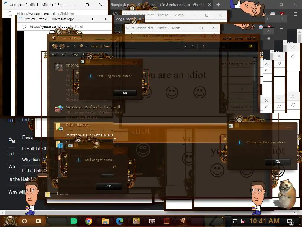Open the 7-Zip taskbar icon
302x227 pixels.
(152, 221)
